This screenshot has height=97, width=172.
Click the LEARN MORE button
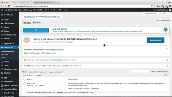click(155, 40)
